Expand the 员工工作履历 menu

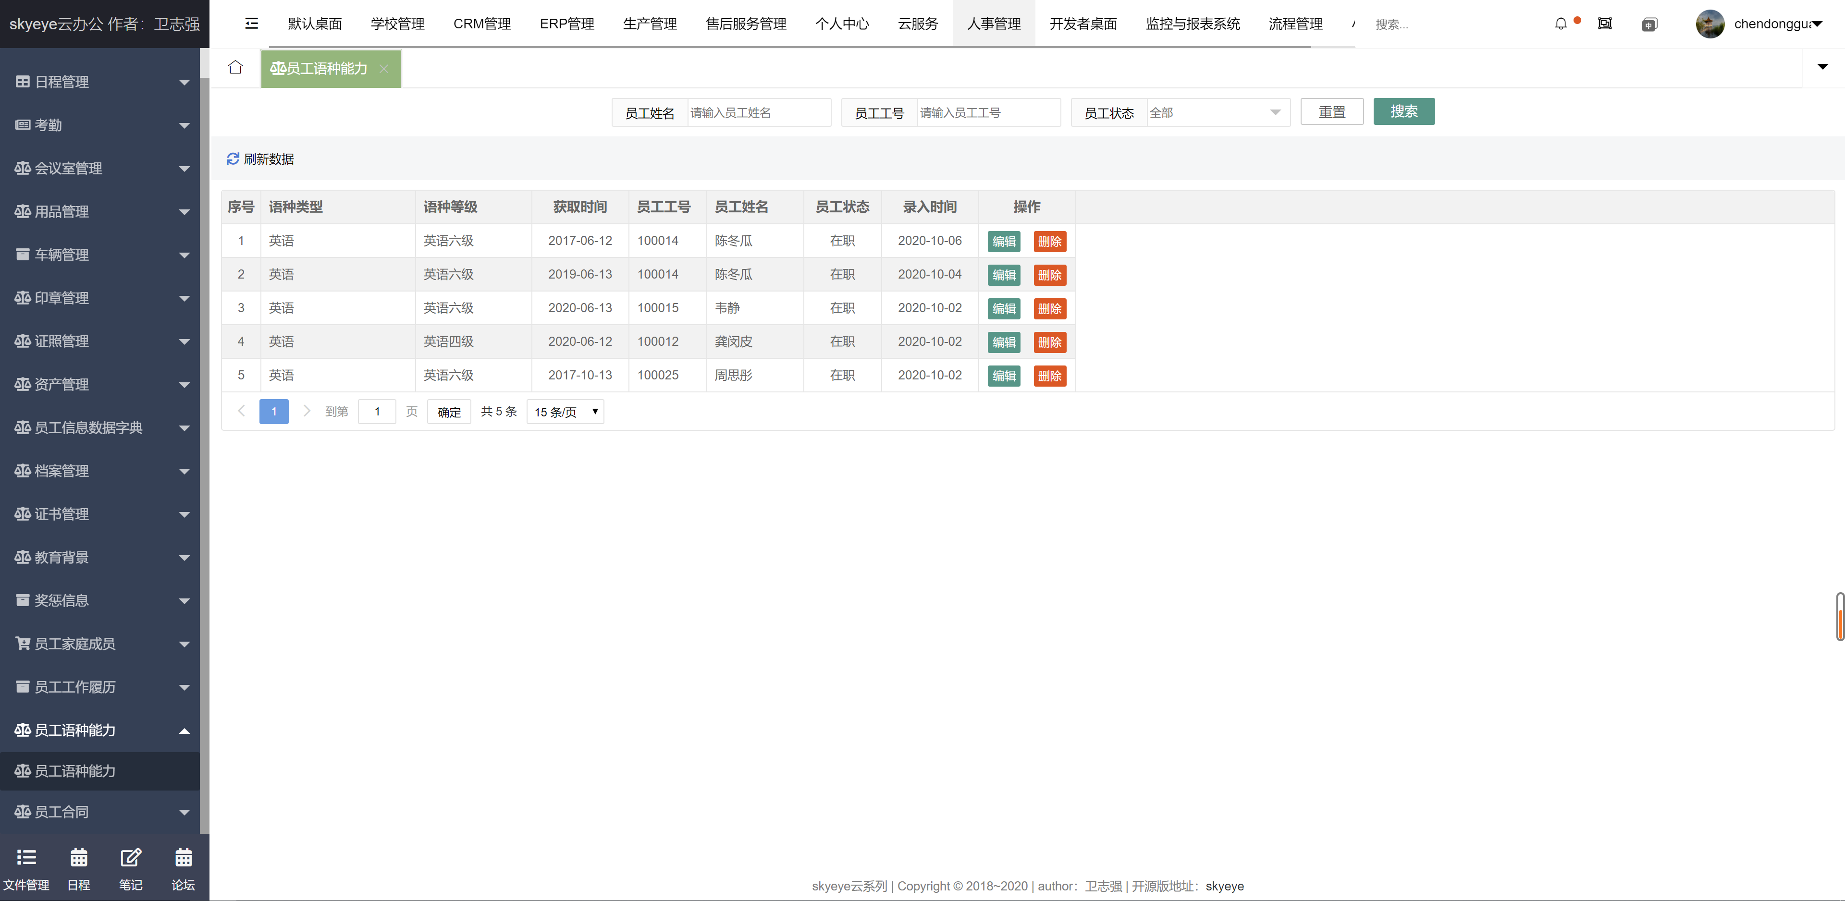[x=99, y=687]
